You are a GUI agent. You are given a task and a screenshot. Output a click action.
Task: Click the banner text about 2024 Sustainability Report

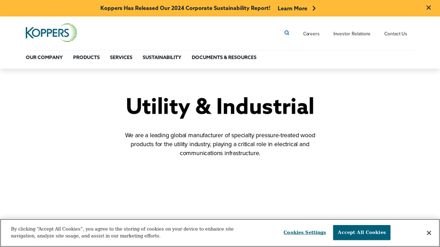click(185, 8)
